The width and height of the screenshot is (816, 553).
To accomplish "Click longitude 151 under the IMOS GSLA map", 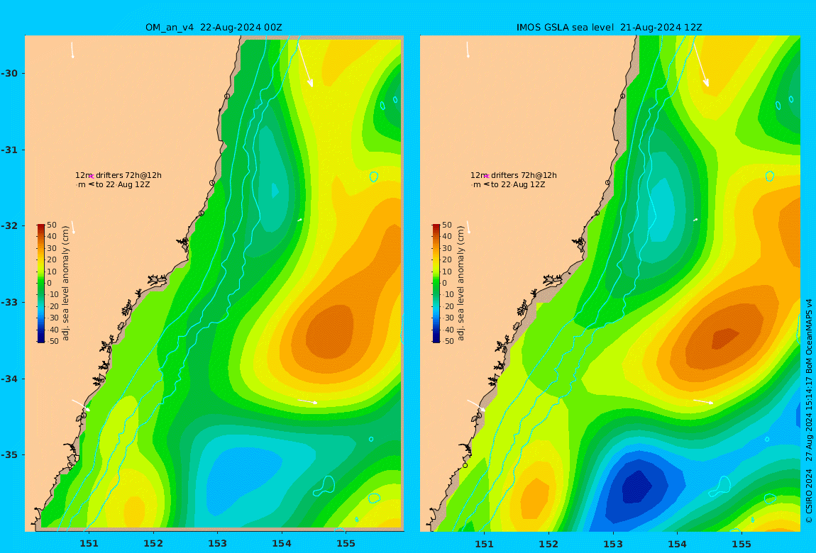I will [485, 544].
